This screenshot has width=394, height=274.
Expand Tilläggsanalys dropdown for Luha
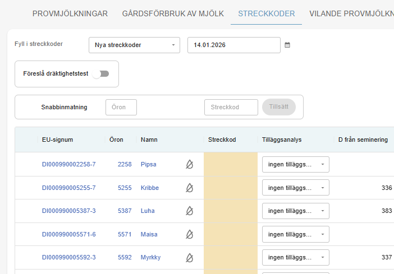coord(295,211)
